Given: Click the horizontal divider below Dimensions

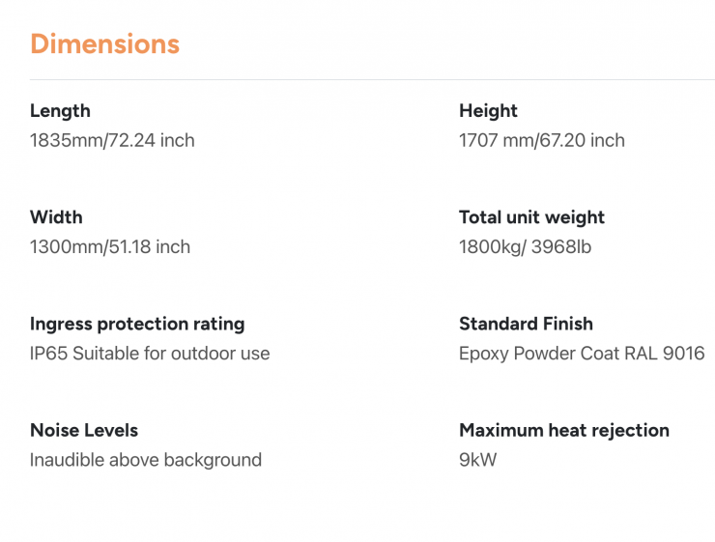Looking at the screenshot, I should click(372, 79).
